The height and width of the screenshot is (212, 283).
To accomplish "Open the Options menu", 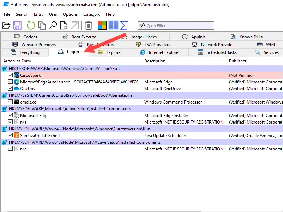I will click(70, 14).
